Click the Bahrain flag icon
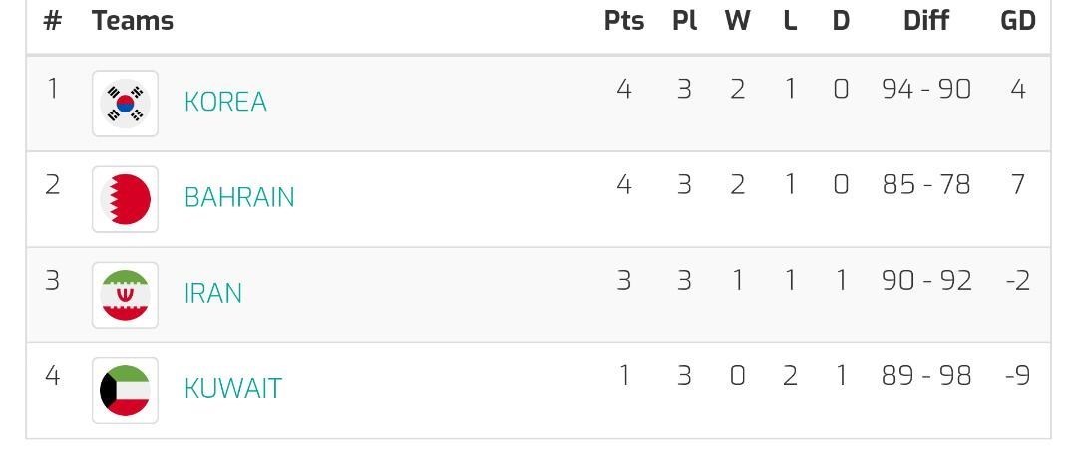 [x=125, y=198]
